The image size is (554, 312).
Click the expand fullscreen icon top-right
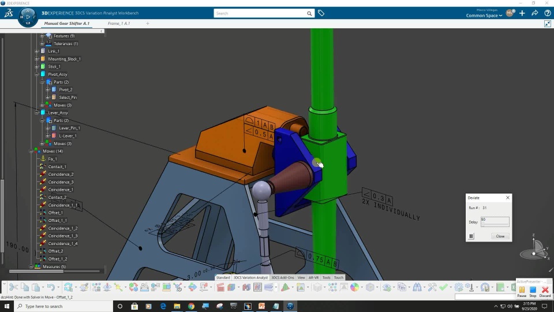548,24
